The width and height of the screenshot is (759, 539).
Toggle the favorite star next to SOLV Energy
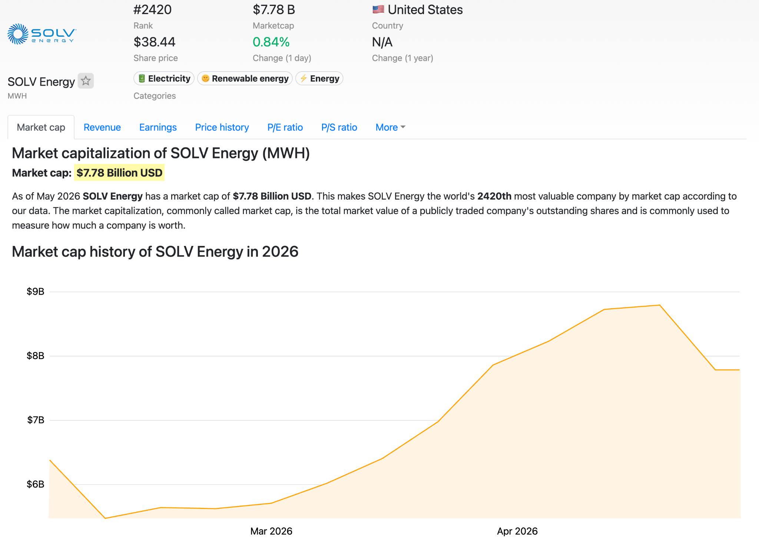[86, 81]
